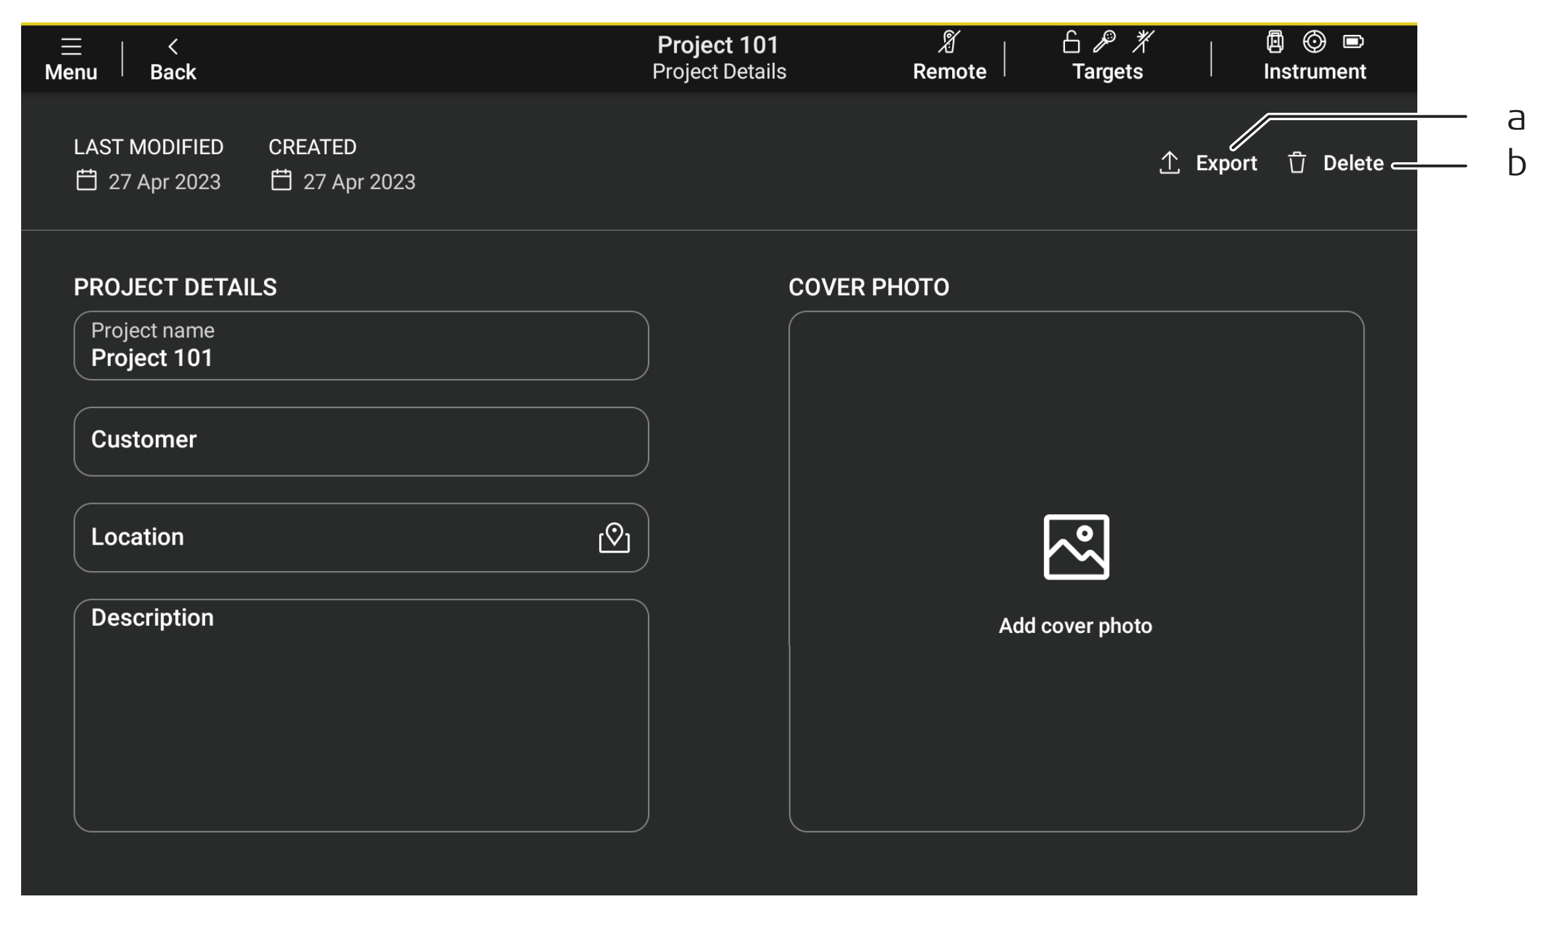Click the unlocked padlock icon in Targets

tap(1071, 42)
